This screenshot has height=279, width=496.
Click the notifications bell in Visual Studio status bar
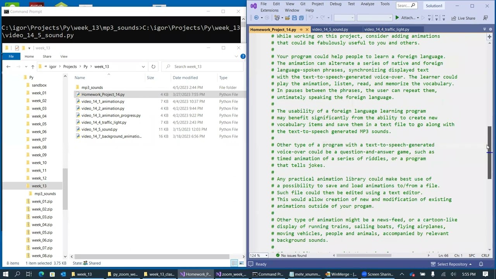pyautogui.click(x=481, y=264)
